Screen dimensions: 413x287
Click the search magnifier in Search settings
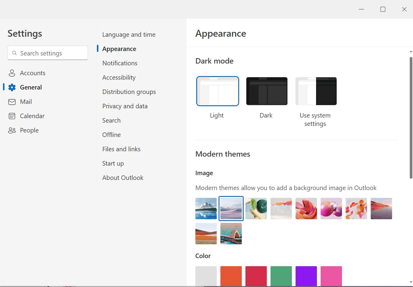14,53
